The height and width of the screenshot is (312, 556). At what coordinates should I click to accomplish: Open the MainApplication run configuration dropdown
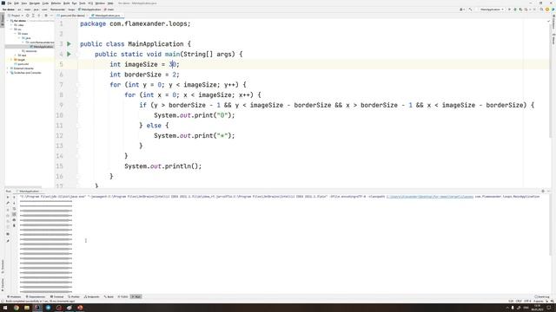(x=492, y=10)
